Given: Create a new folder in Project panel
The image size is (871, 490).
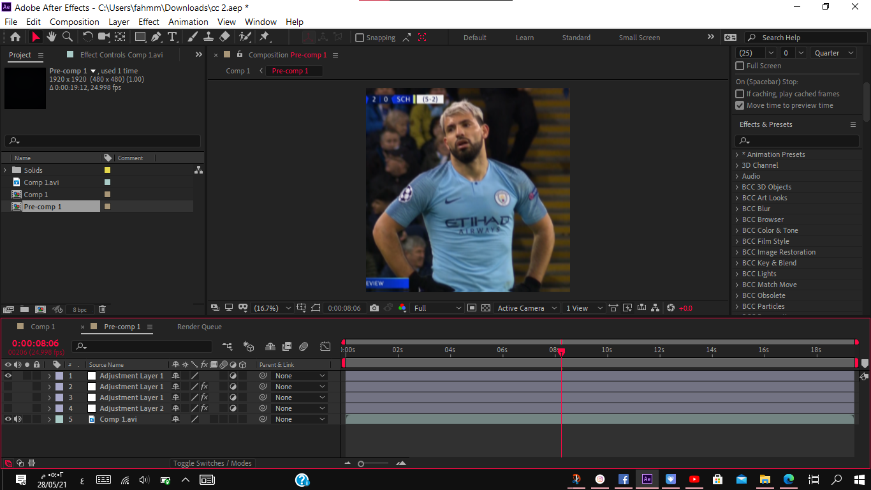Looking at the screenshot, I should tap(24, 309).
